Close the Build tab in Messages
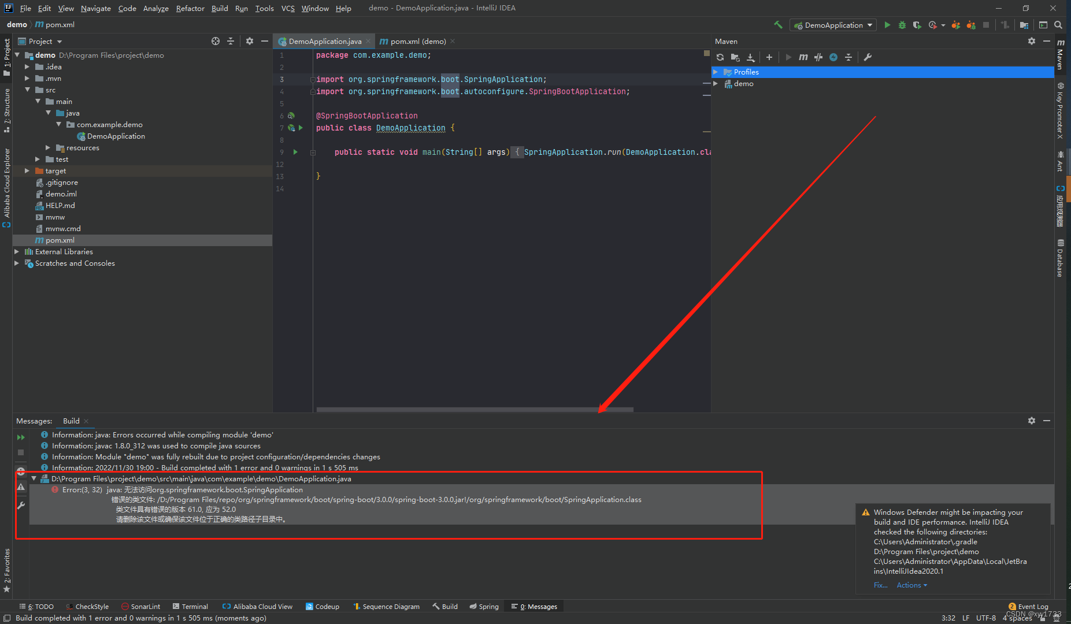This screenshot has height=624, width=1071. (x=86, y=421)
